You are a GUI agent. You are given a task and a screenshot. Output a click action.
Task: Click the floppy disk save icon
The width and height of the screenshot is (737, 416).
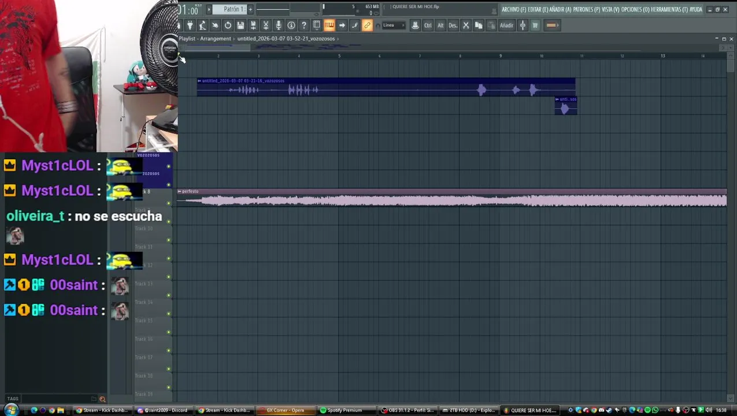pyautogui.click(x=240, y=25)
